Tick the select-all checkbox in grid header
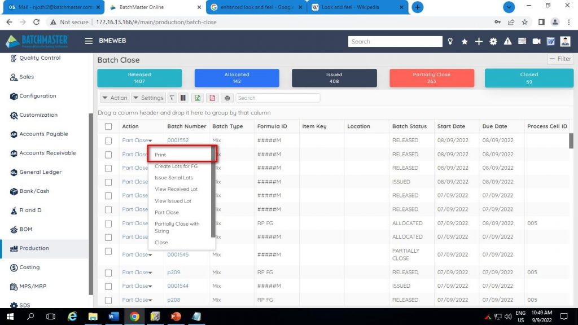 coord(108,126)
